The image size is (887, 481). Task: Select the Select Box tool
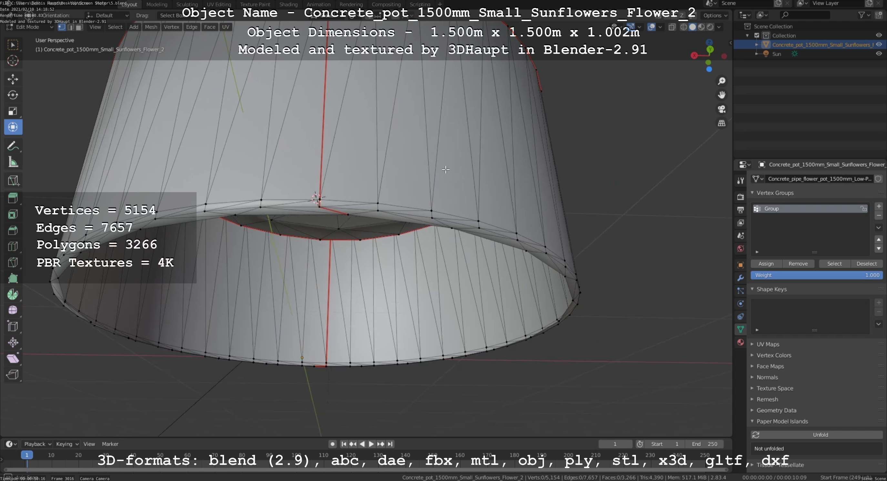point(13,45)
